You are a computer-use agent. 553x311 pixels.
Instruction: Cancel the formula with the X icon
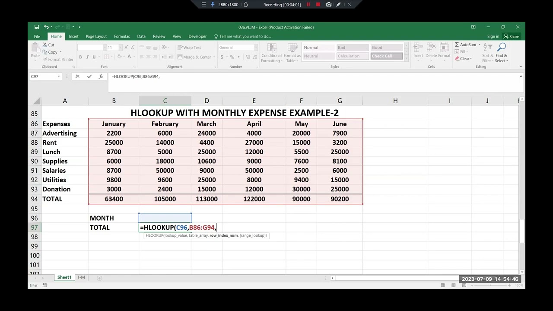click(77, 76)
